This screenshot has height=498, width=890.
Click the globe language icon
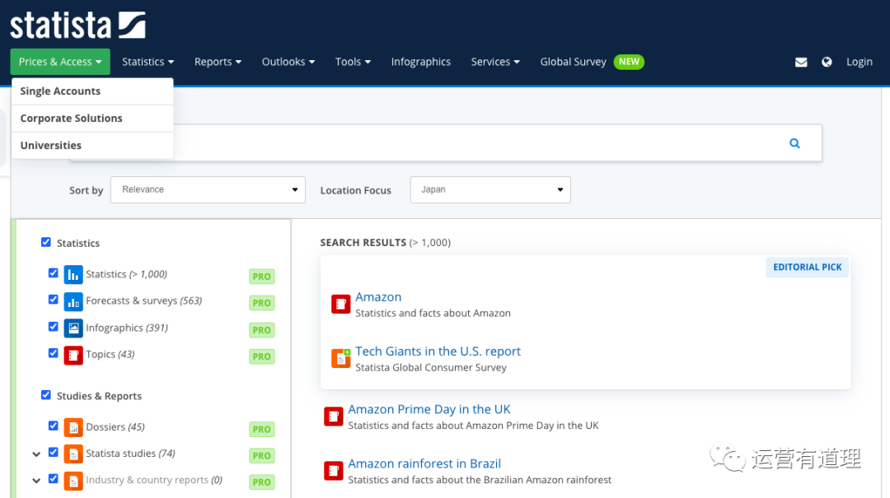coord(827,62)
